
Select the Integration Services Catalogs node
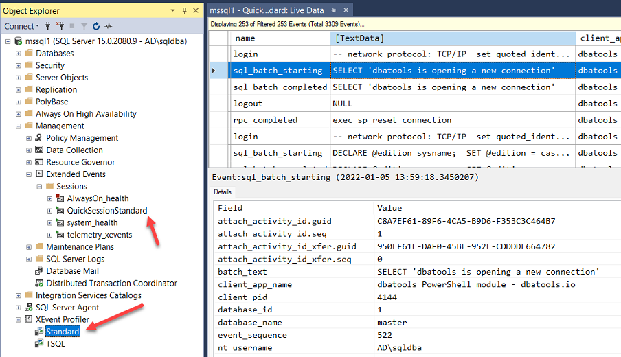pyautogui.click(x=89, y=296)
